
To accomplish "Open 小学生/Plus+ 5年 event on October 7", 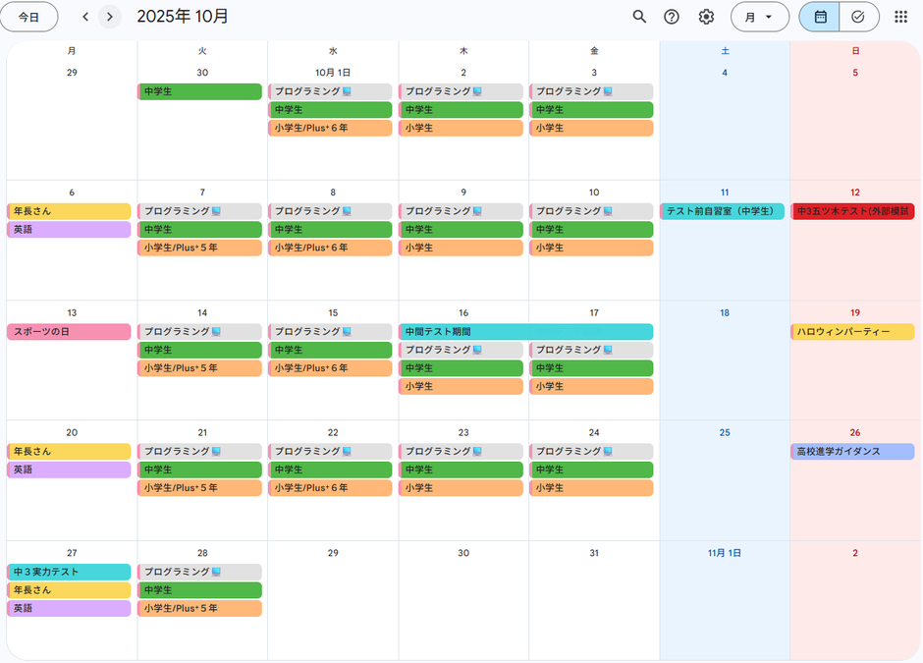I will click(x=199, y=248).
